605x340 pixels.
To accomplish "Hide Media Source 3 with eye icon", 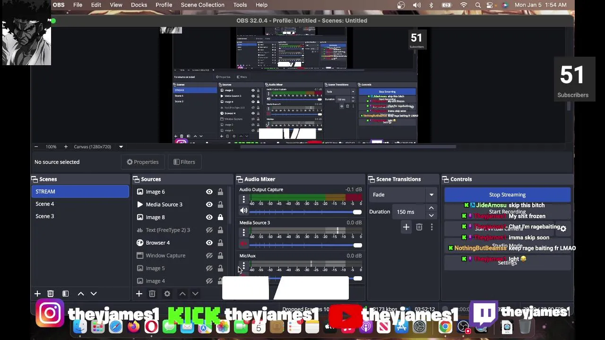I will click(x=209, y=204).
